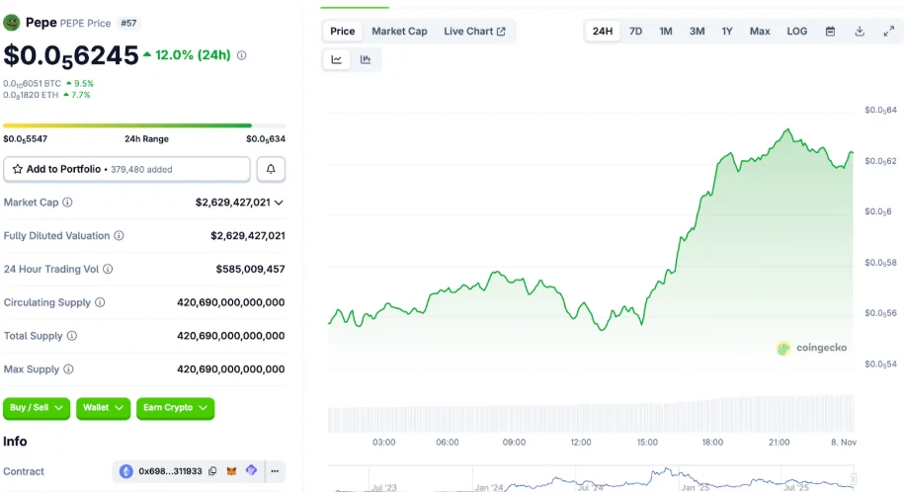Viewport: 904px width, 492px height.
Task: Click the 379,480 added text
Action: point(141,170)
